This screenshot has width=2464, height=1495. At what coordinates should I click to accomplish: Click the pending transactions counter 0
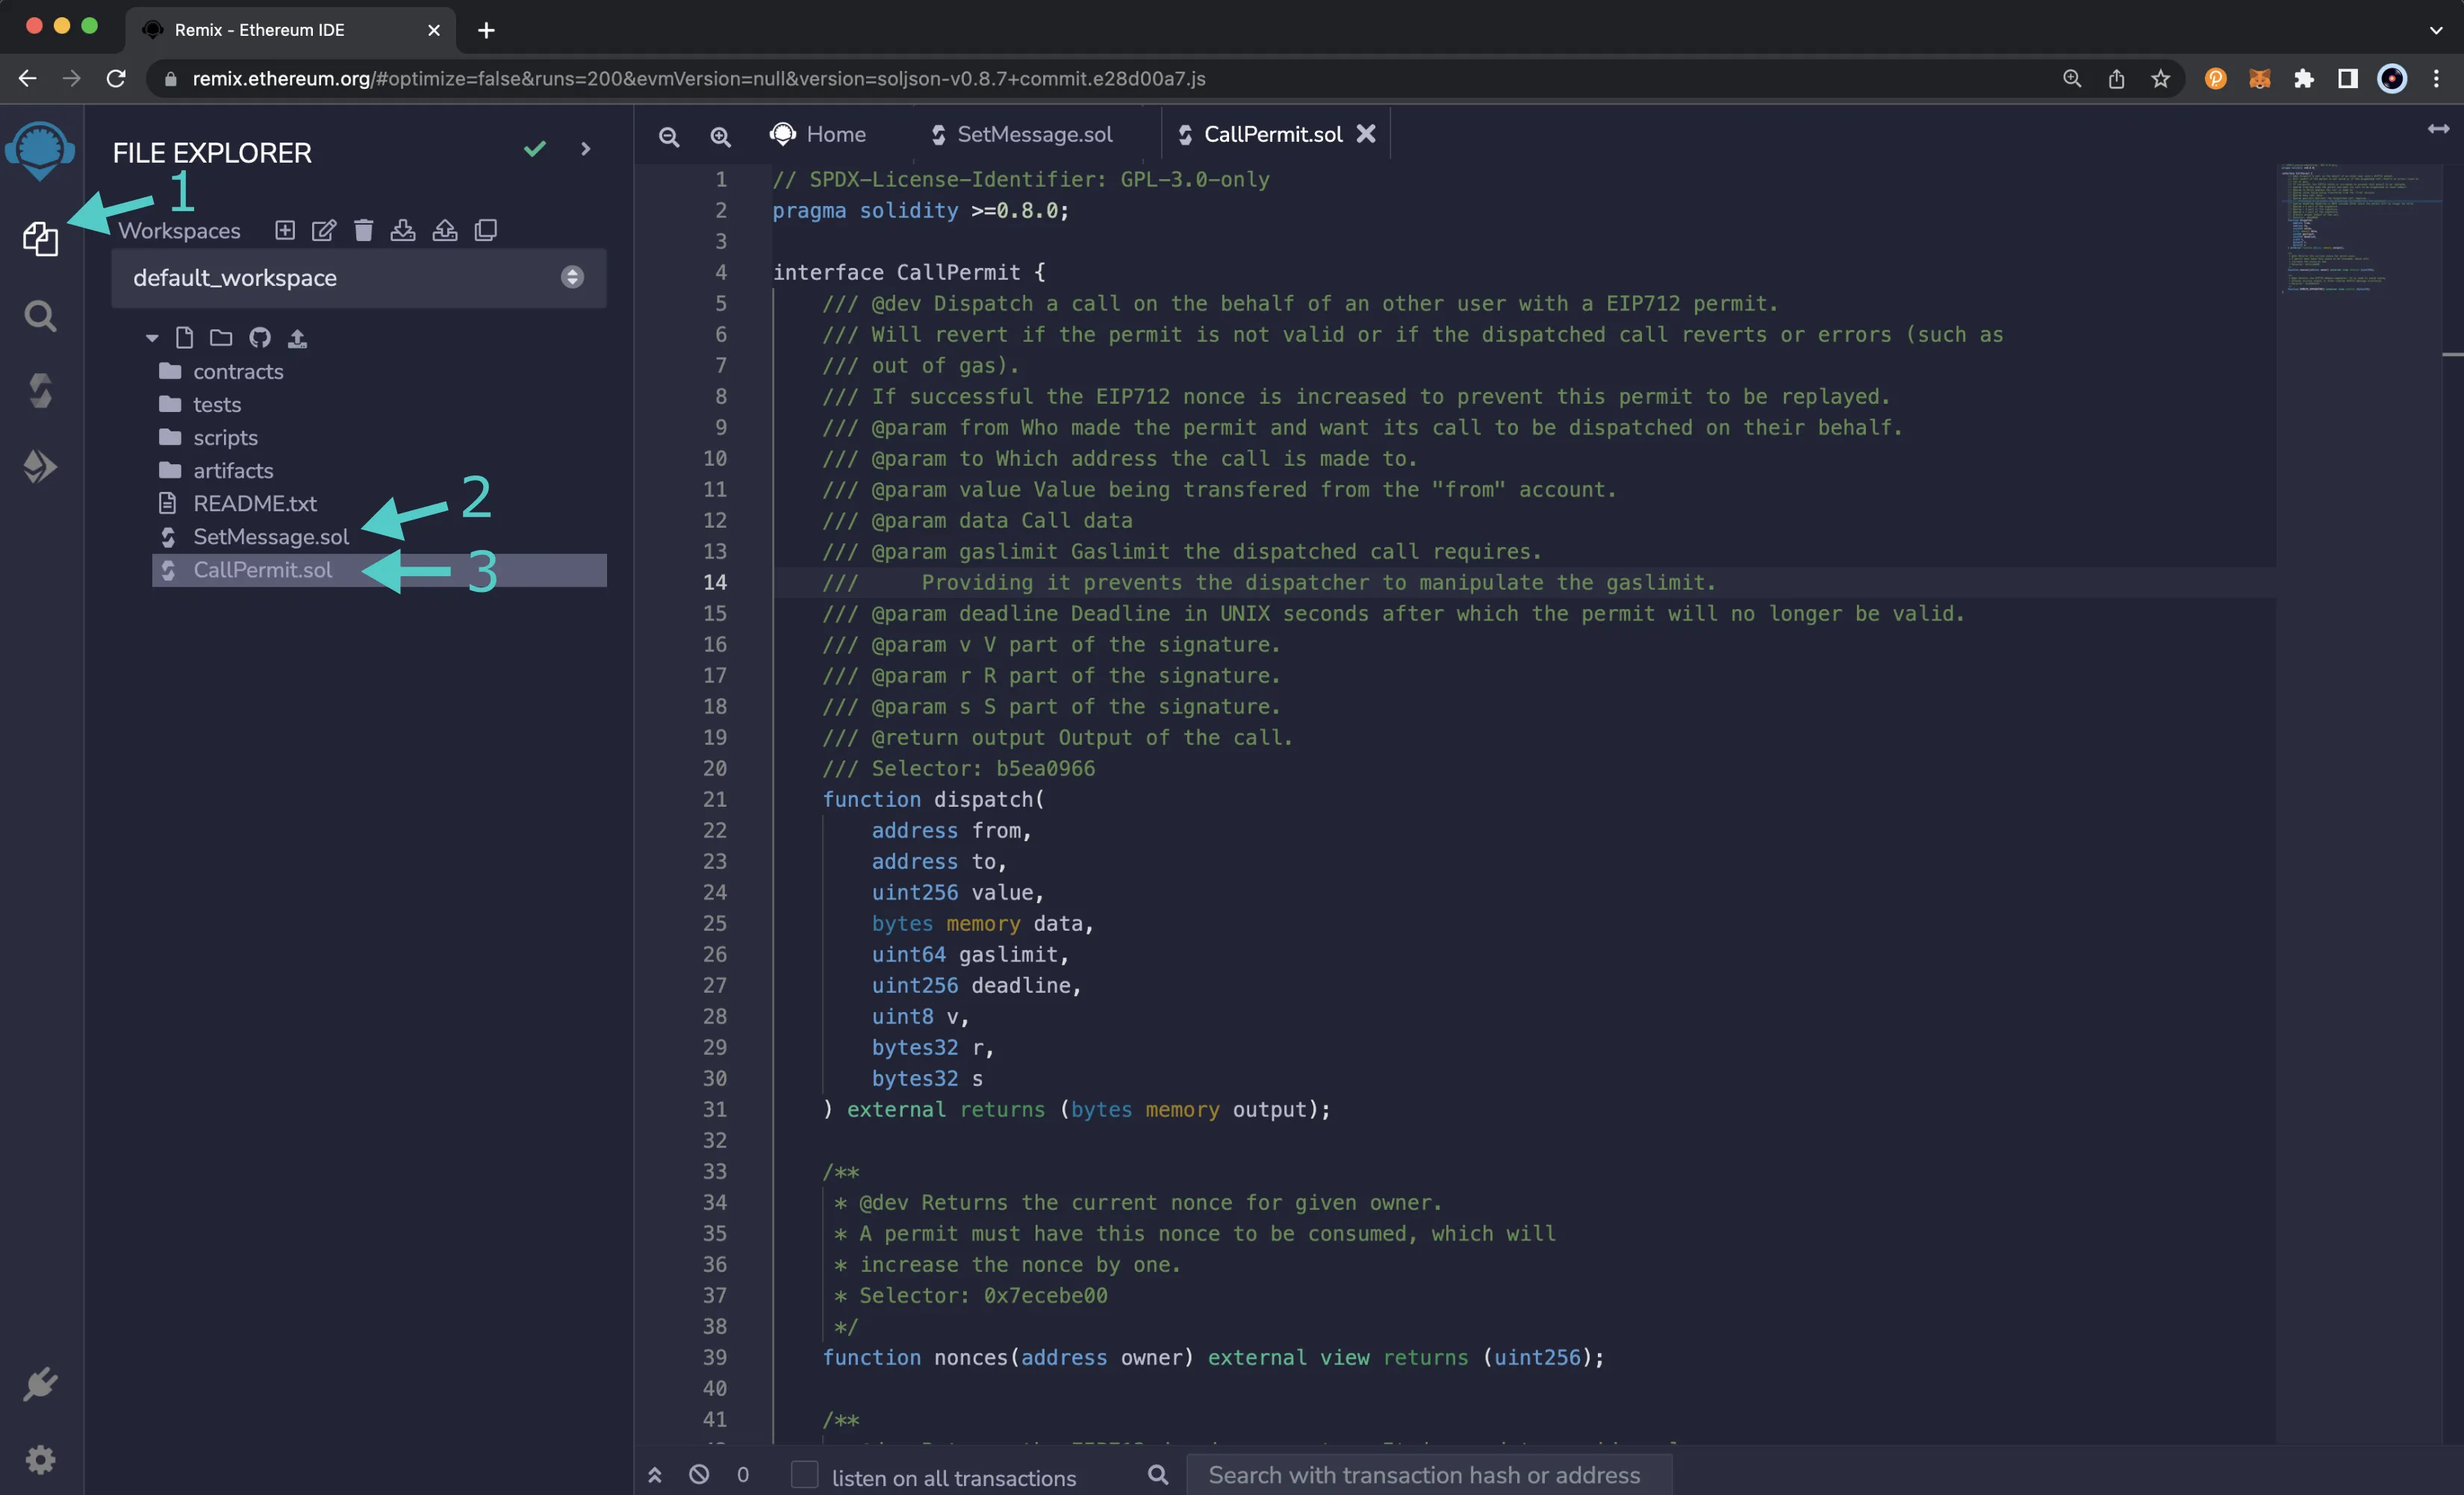pyautogui.click(x=743, y=1475)
